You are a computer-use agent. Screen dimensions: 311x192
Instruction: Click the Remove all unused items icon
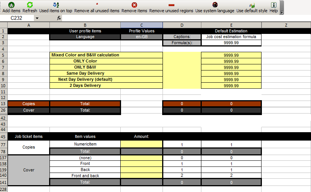tap(97, 5)
